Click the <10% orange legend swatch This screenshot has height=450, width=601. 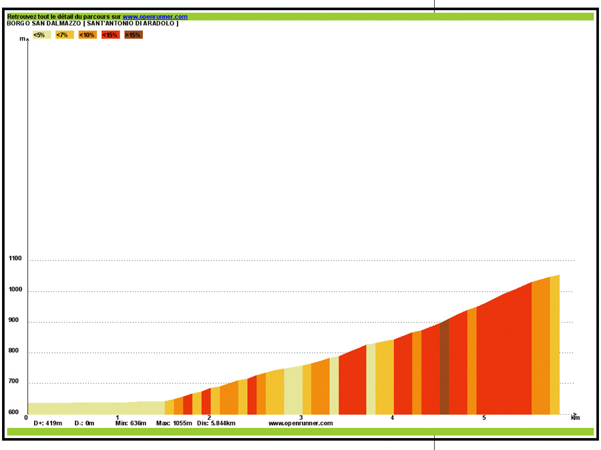click(87, 35)
